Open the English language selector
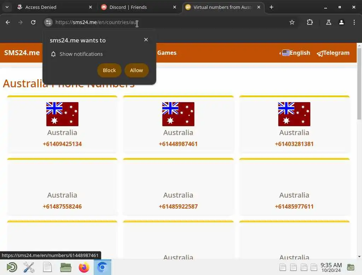 click(295, 53)
